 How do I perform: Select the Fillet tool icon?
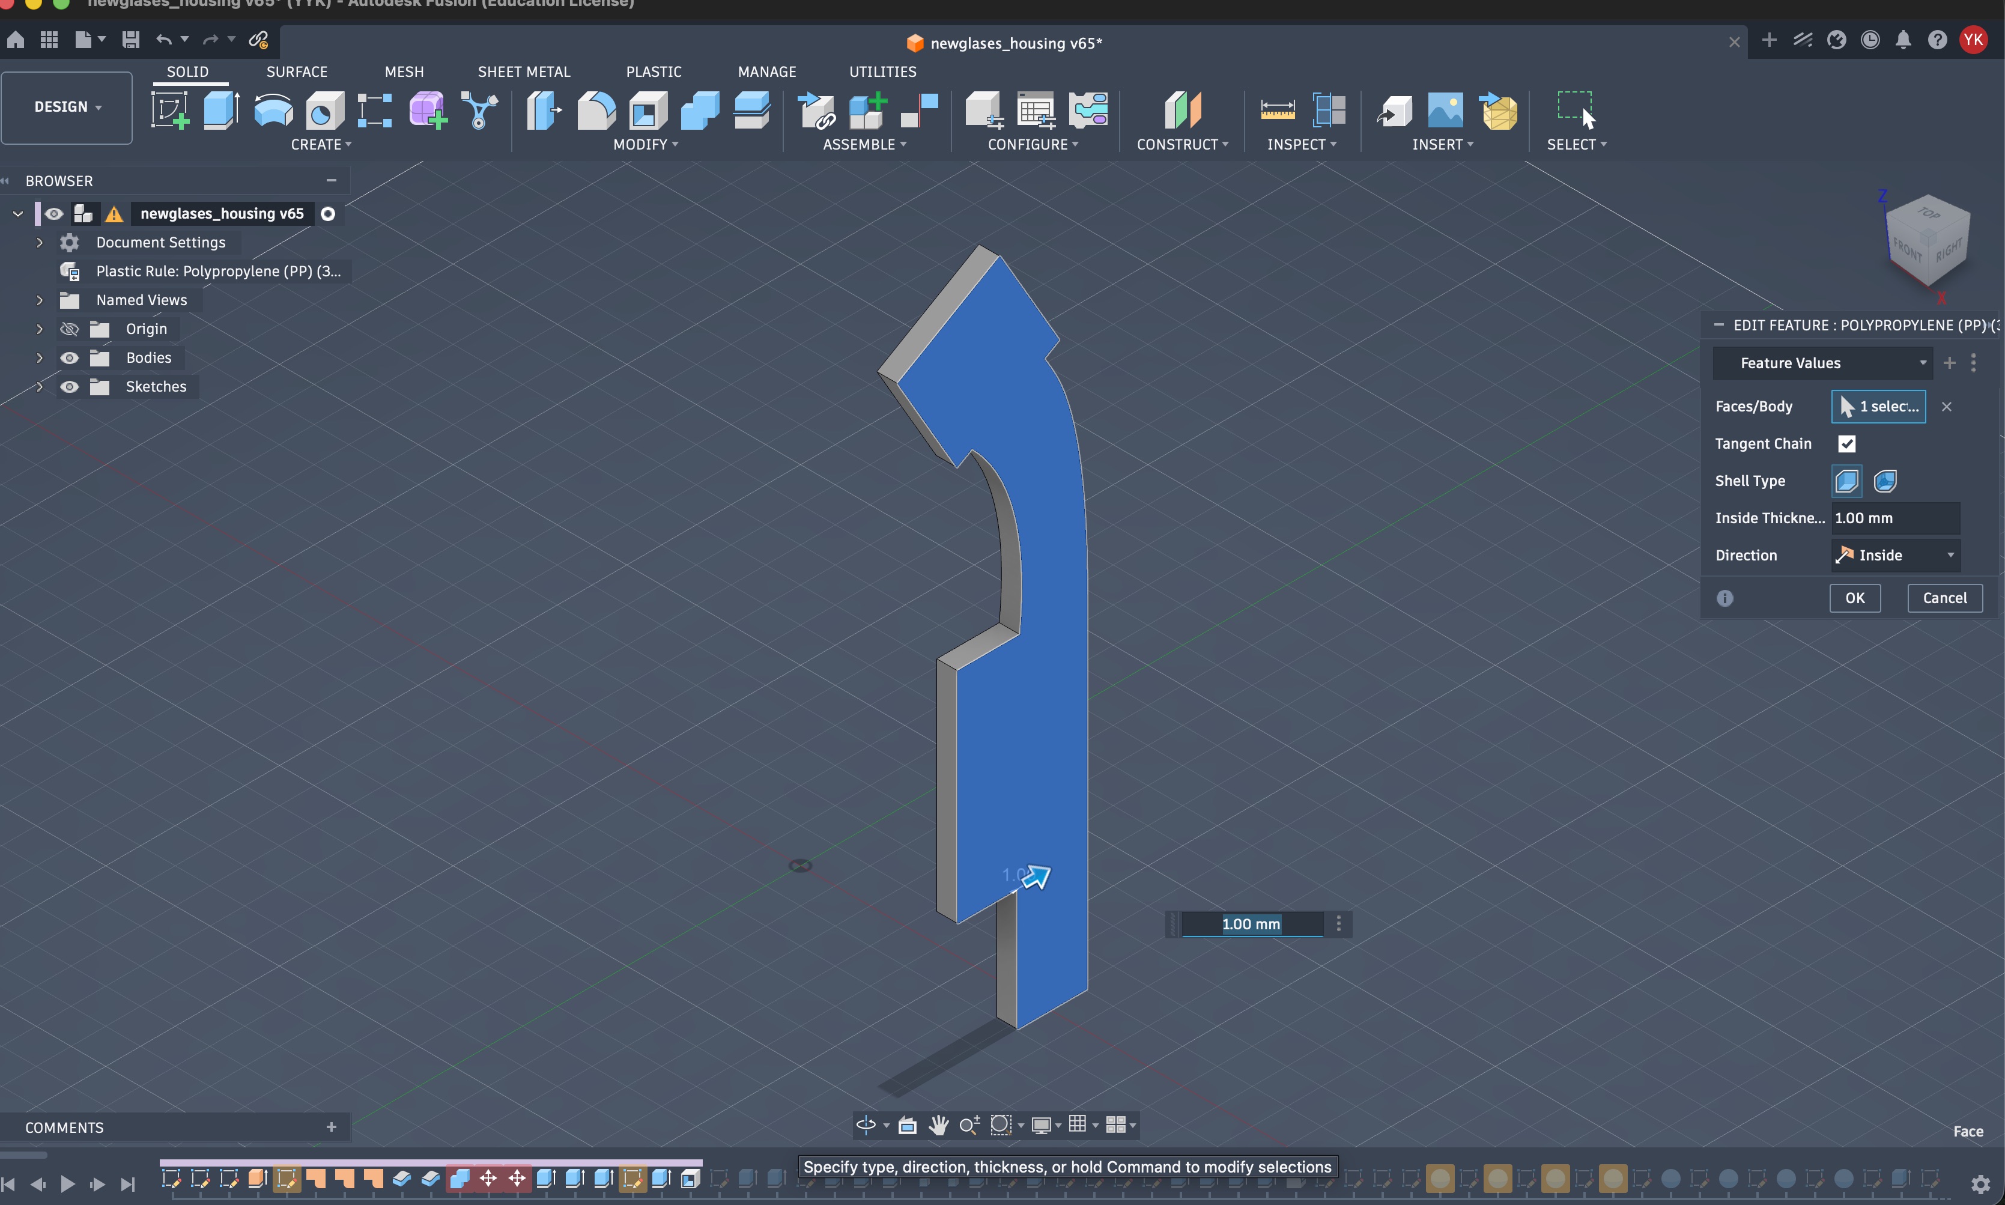[x=596, y=111]
